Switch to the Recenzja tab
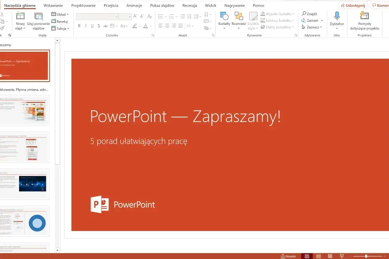Screen dimensions: 389x259 point(189,5)
